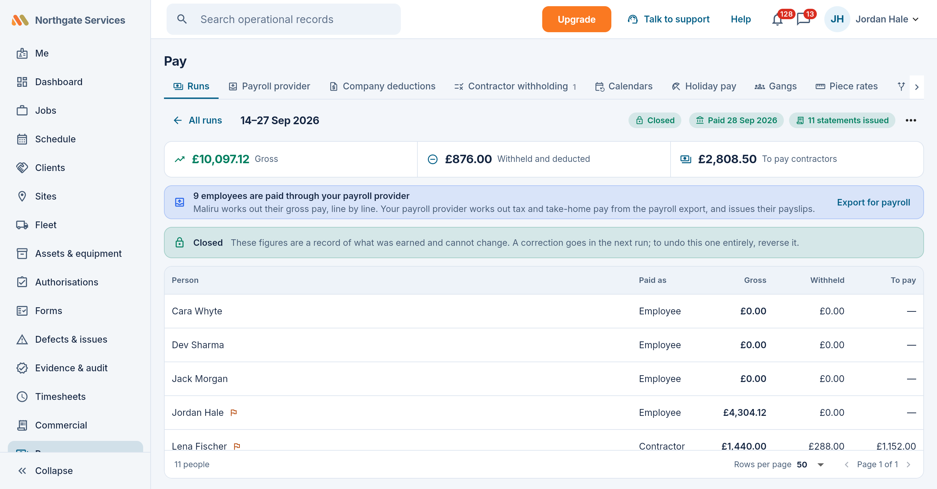
Task: Go to next page chevron in pagination
Action: click(908, 465)
